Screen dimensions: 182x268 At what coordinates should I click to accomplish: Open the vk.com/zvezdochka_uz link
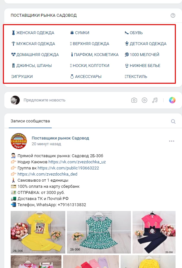pos(77,162)
